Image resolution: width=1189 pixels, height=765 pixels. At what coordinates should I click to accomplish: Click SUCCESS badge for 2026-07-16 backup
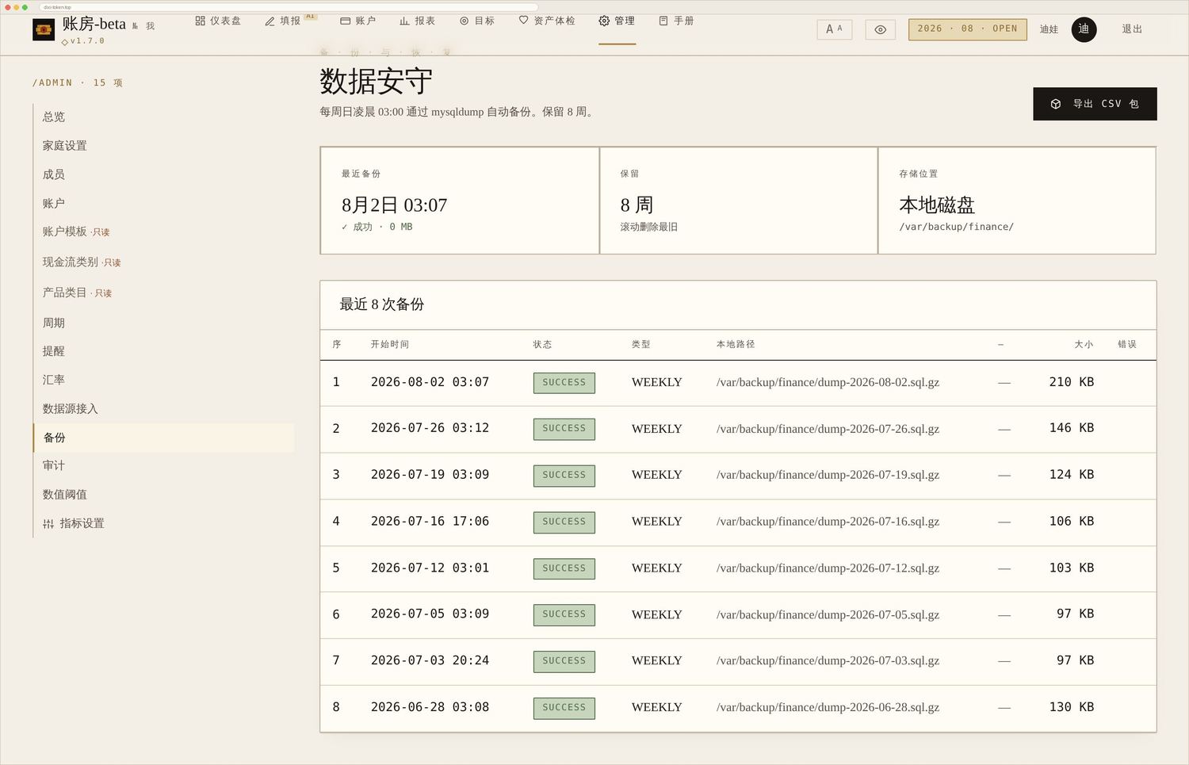point(564,522)
